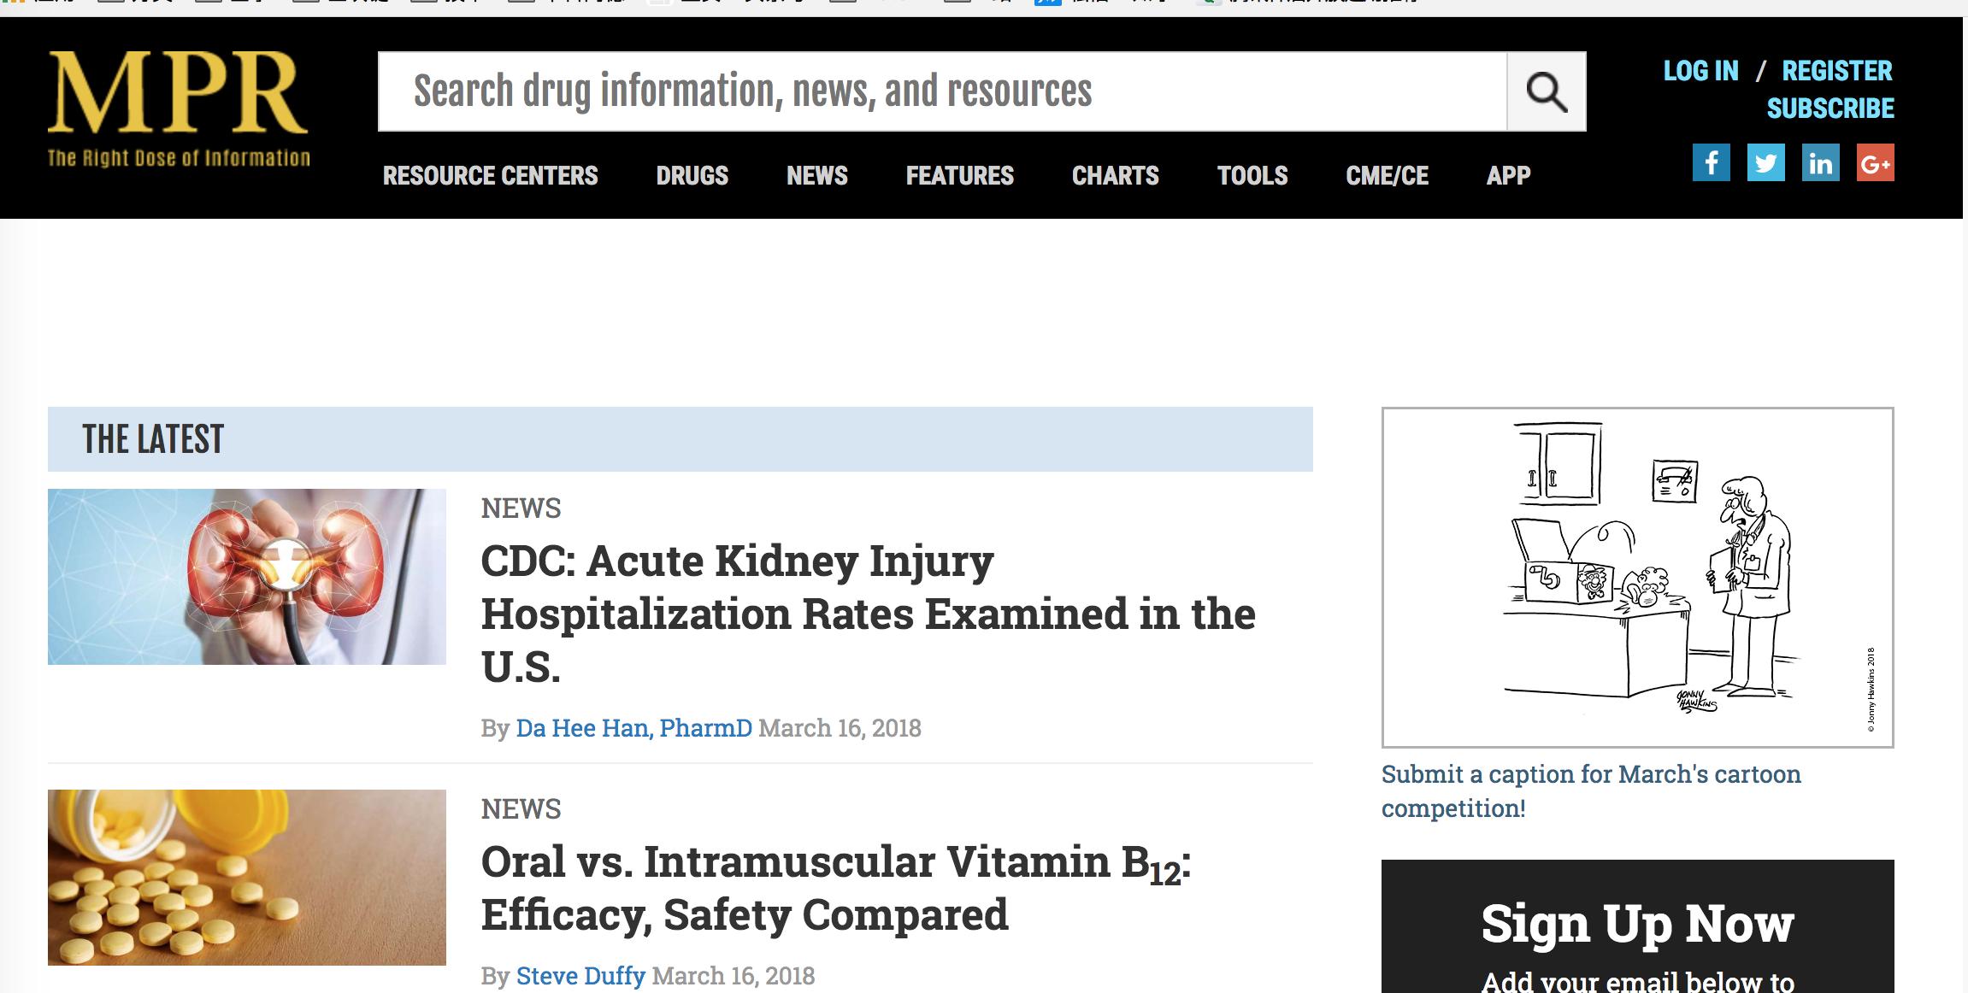Go to the CME/CE section
Screen dimensions: 1968x993
[x=1387, y=176]
